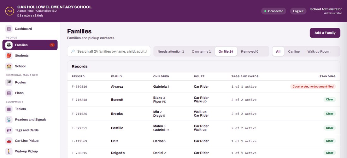Open Walk-up Pickup page

pos(30,151)
